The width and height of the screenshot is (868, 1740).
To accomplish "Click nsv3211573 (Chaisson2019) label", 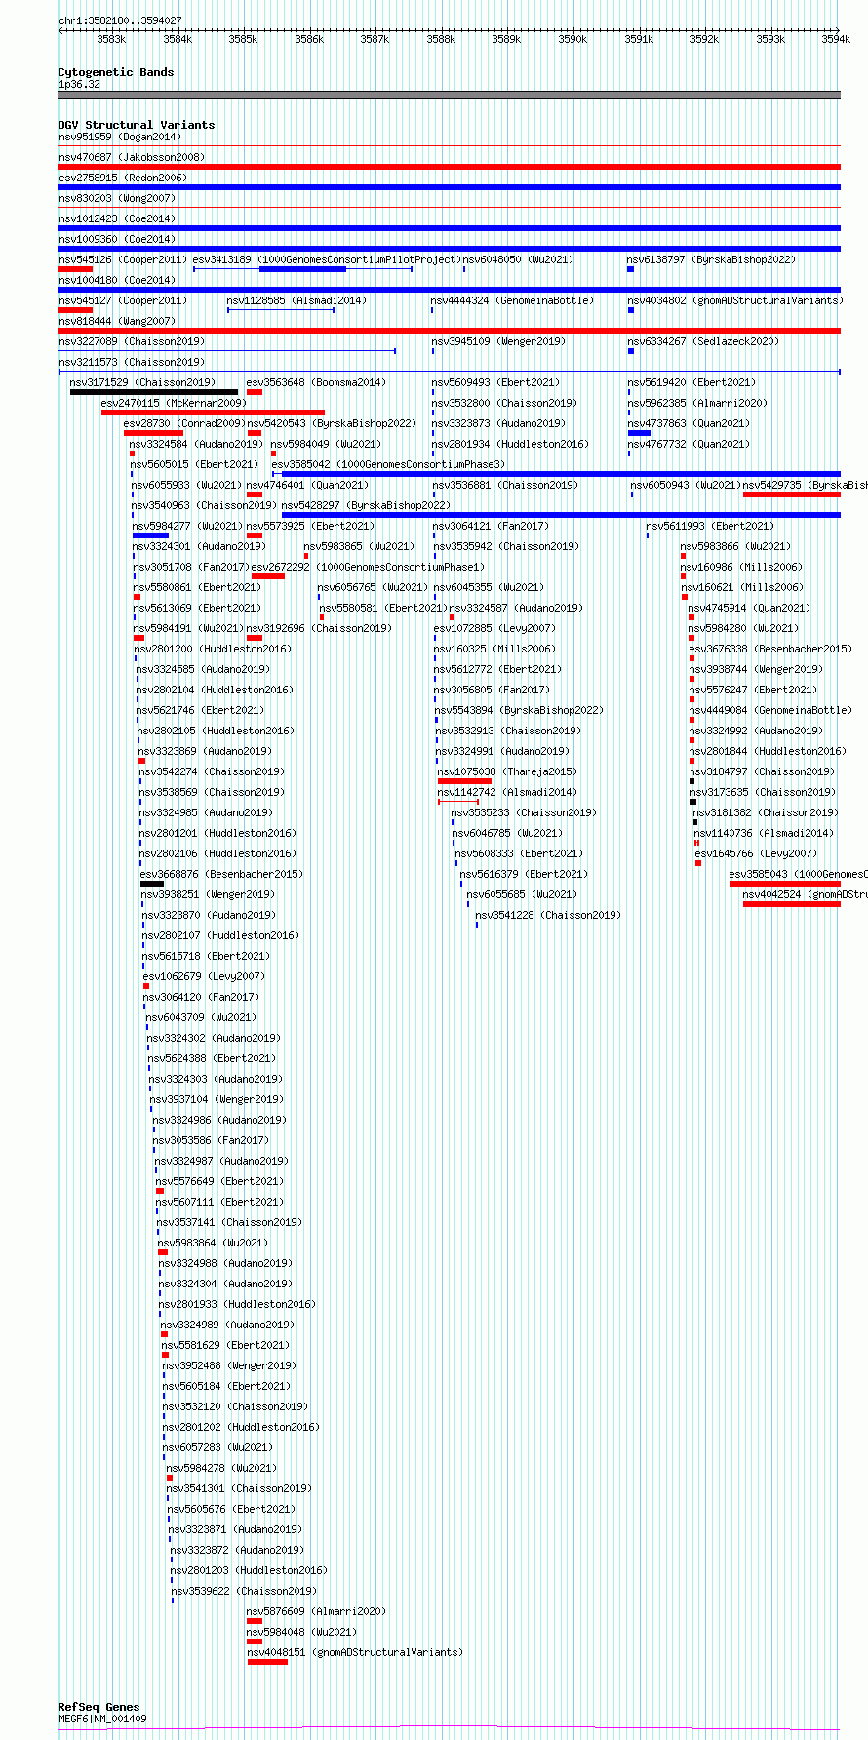I will coord(132,362).
